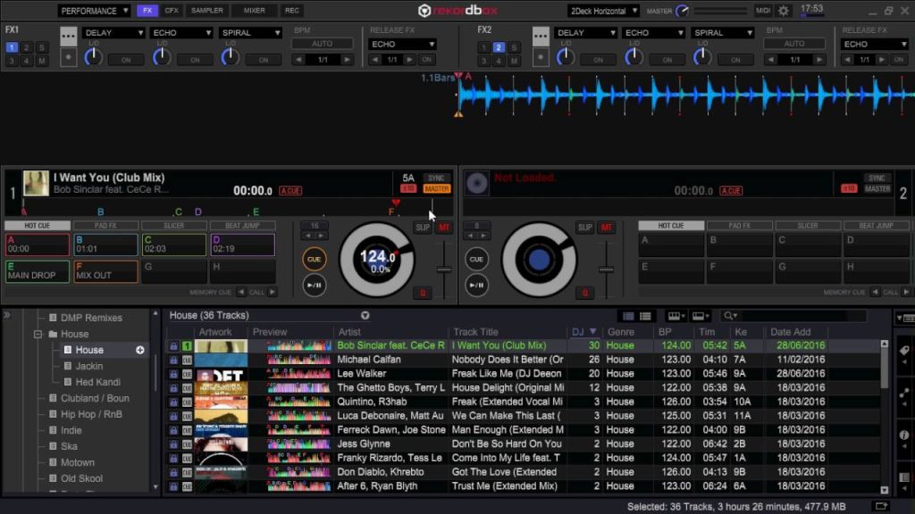Toggle deck 1 SYNC
Image resolution: width=915 pixels, height=514 pixels.
coord(436,178)
